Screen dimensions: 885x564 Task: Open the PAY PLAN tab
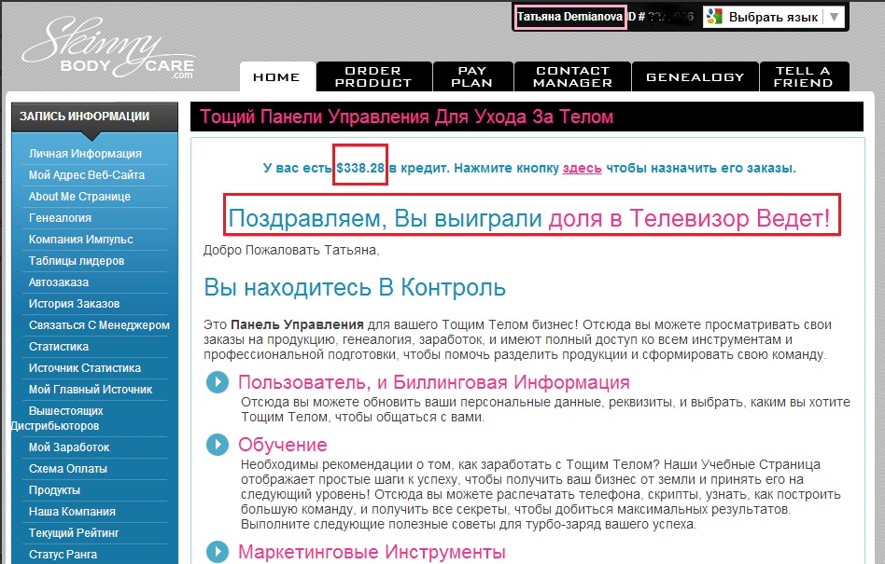[472, 76]
